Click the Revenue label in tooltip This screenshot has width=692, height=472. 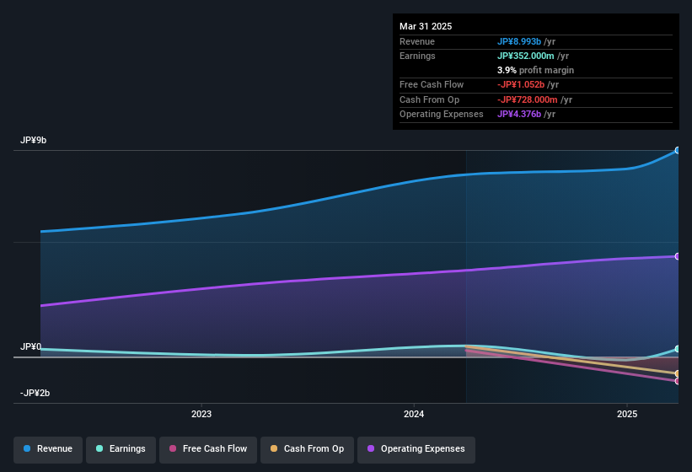point(417,41)
